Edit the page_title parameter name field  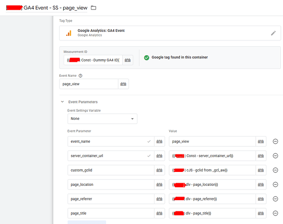pos(111,213)
